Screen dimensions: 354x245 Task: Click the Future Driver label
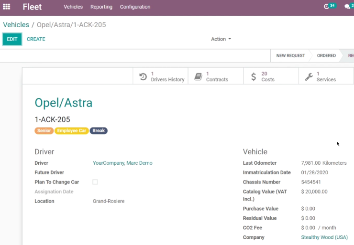pyautogui.click(x=49, y=172)
